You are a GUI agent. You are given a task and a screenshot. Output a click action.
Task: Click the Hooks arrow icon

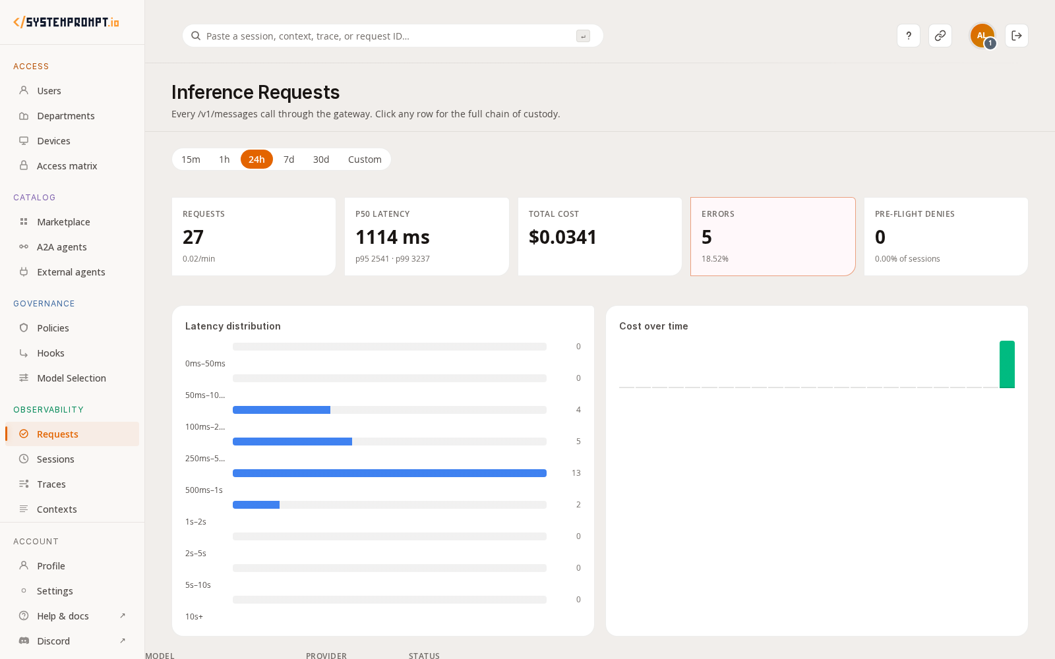coord(24,353)
